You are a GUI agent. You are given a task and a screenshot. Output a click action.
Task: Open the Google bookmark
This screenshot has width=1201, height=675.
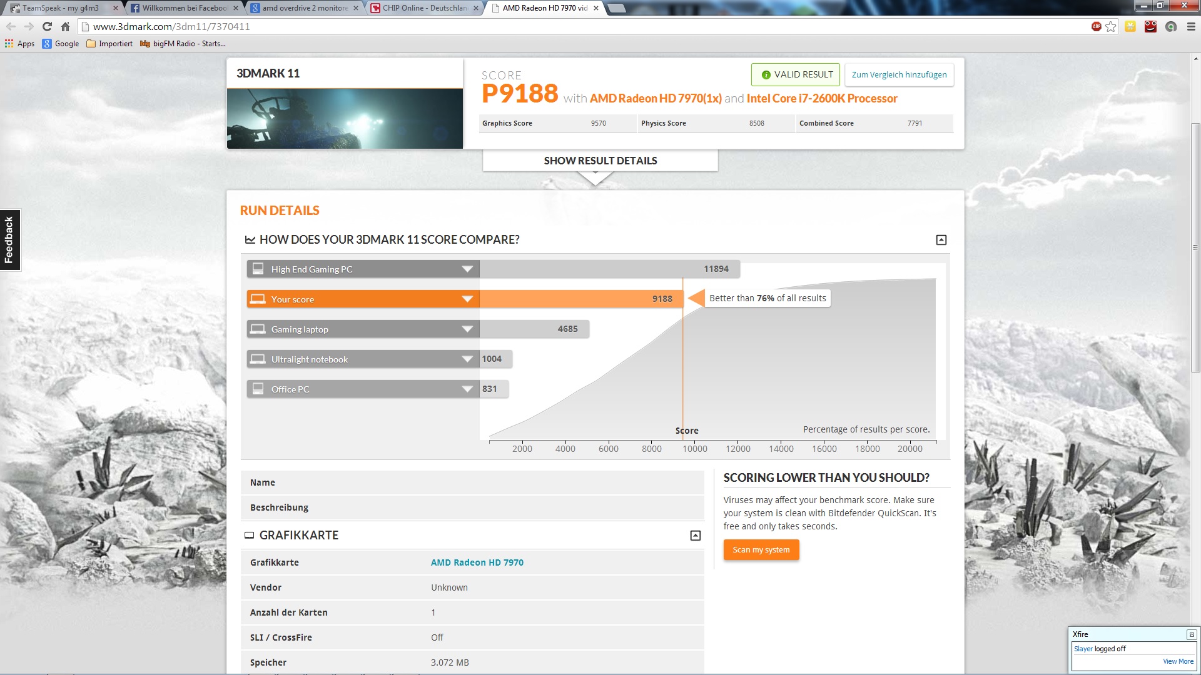pyautogui.click(x=61, y=44)
